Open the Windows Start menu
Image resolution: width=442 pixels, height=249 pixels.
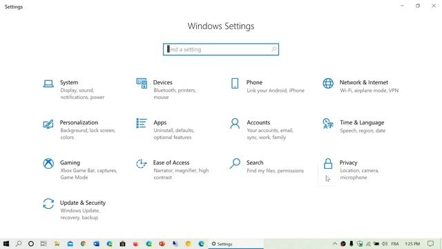[6, 243]
